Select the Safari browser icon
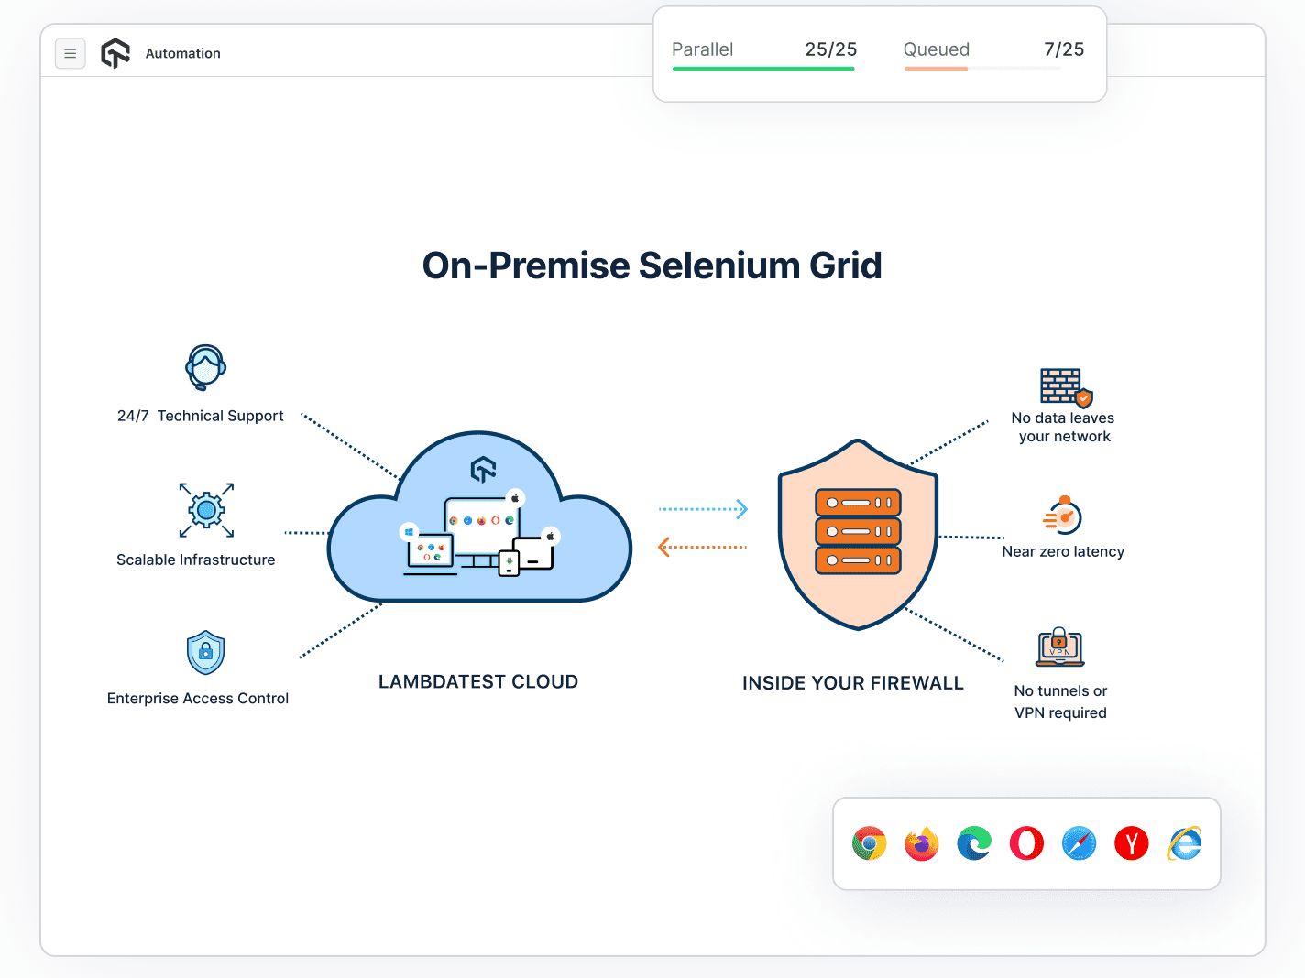 pos(1080,843)
